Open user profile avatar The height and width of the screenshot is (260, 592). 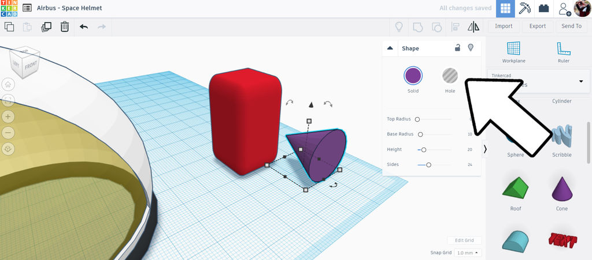(x=582, y=8)
